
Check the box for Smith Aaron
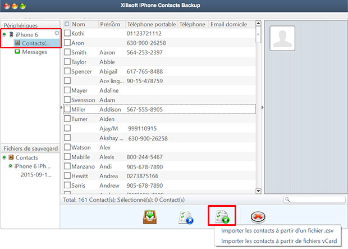click(x=67, y=52)
